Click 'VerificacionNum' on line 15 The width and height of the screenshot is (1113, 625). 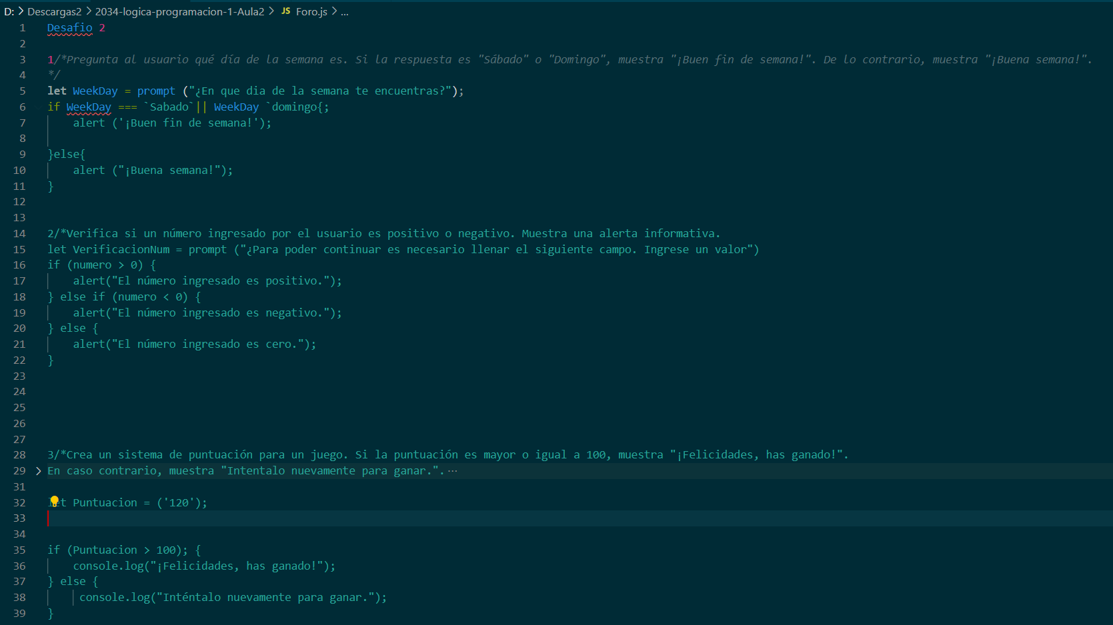coord(121,249)
